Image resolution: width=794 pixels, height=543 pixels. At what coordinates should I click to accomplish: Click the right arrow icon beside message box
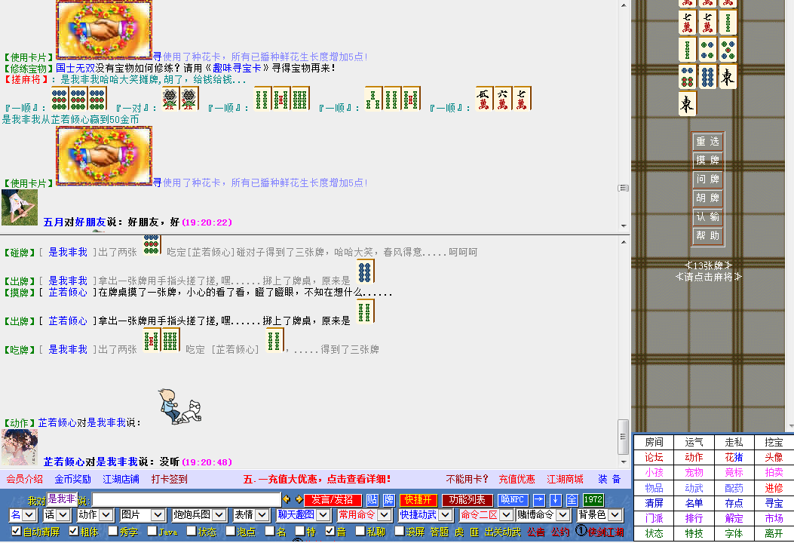click(x=299, y=499)
